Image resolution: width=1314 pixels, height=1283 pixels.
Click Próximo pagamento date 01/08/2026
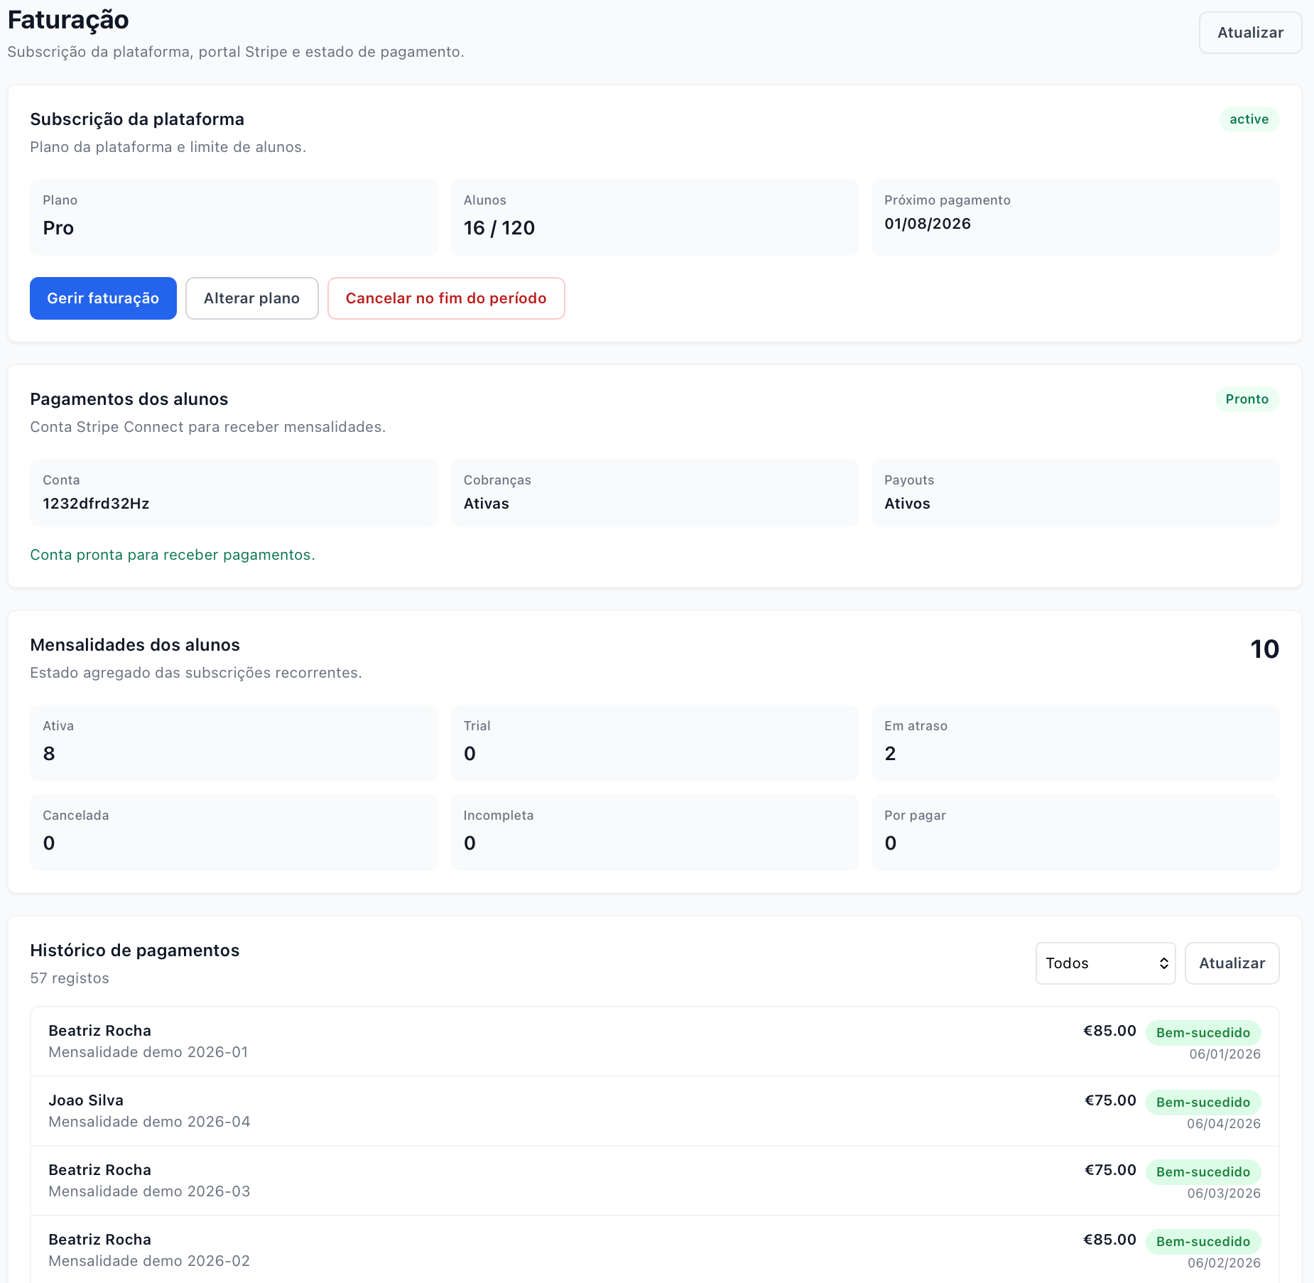[927, 224]
